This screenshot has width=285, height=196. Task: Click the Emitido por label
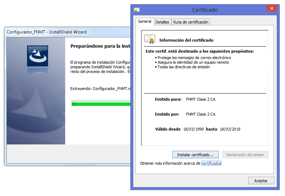pos(167,114)
